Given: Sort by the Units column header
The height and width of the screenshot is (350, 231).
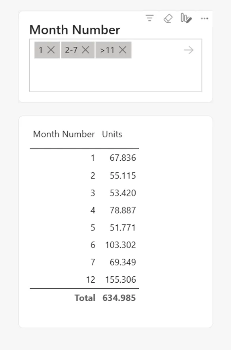Looking at the screenshot, I should tap(112, 134).
